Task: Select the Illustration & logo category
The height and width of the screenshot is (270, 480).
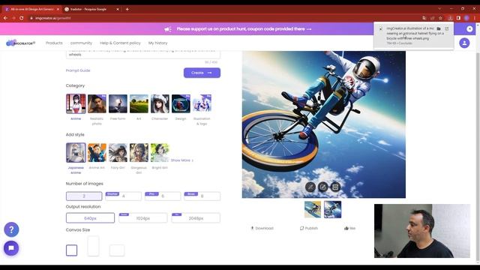Action: click(x=202, y=103)
